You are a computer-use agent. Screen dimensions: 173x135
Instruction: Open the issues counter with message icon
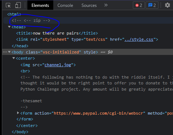click(x=152, y=5)
